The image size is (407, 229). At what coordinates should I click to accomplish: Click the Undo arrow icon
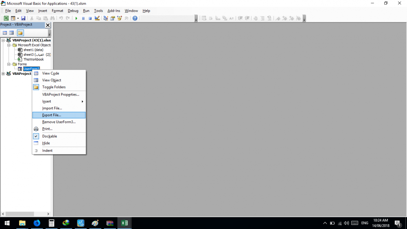61,18
